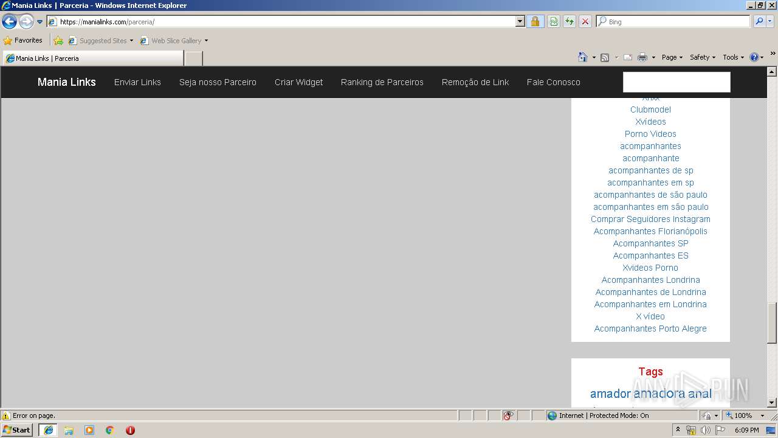Select the Mania Links | Parceria tab
778x438 pixels.
(93, 58)
